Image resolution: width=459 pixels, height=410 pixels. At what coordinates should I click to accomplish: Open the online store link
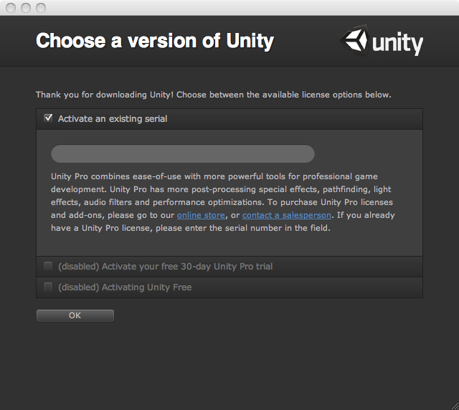[201, 215]
